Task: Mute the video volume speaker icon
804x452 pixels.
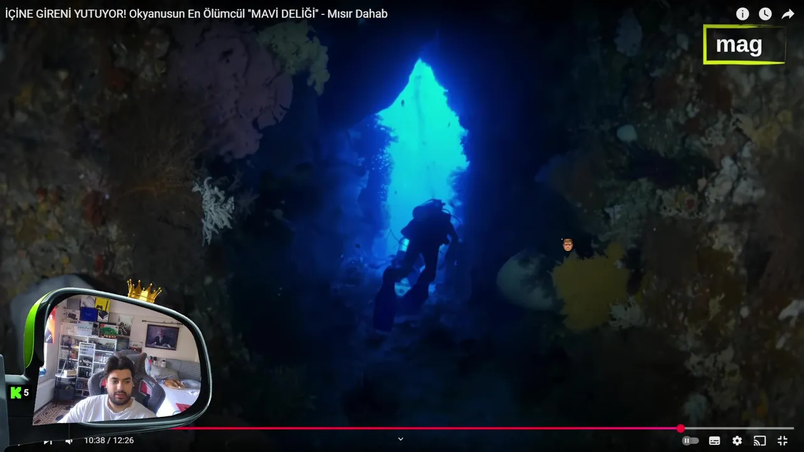Action: pos(69,441)
